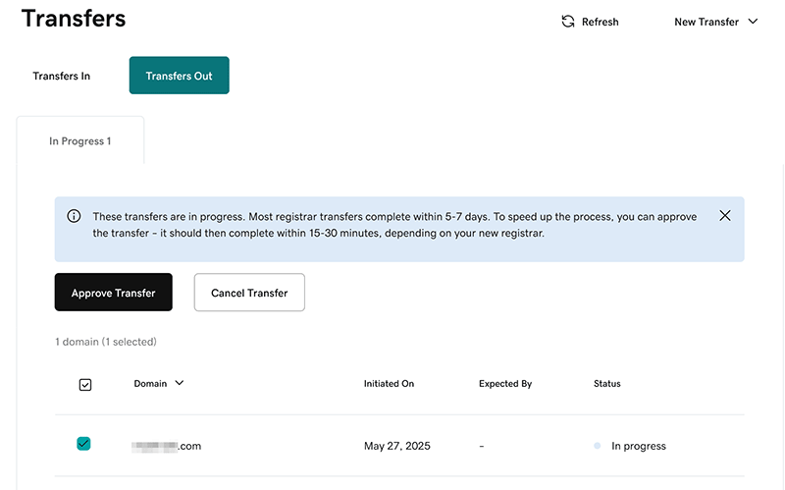The height and width of the screenshot is (490, 785).
Task: Sort by the Domain column arrow
Action: [180, 383]
